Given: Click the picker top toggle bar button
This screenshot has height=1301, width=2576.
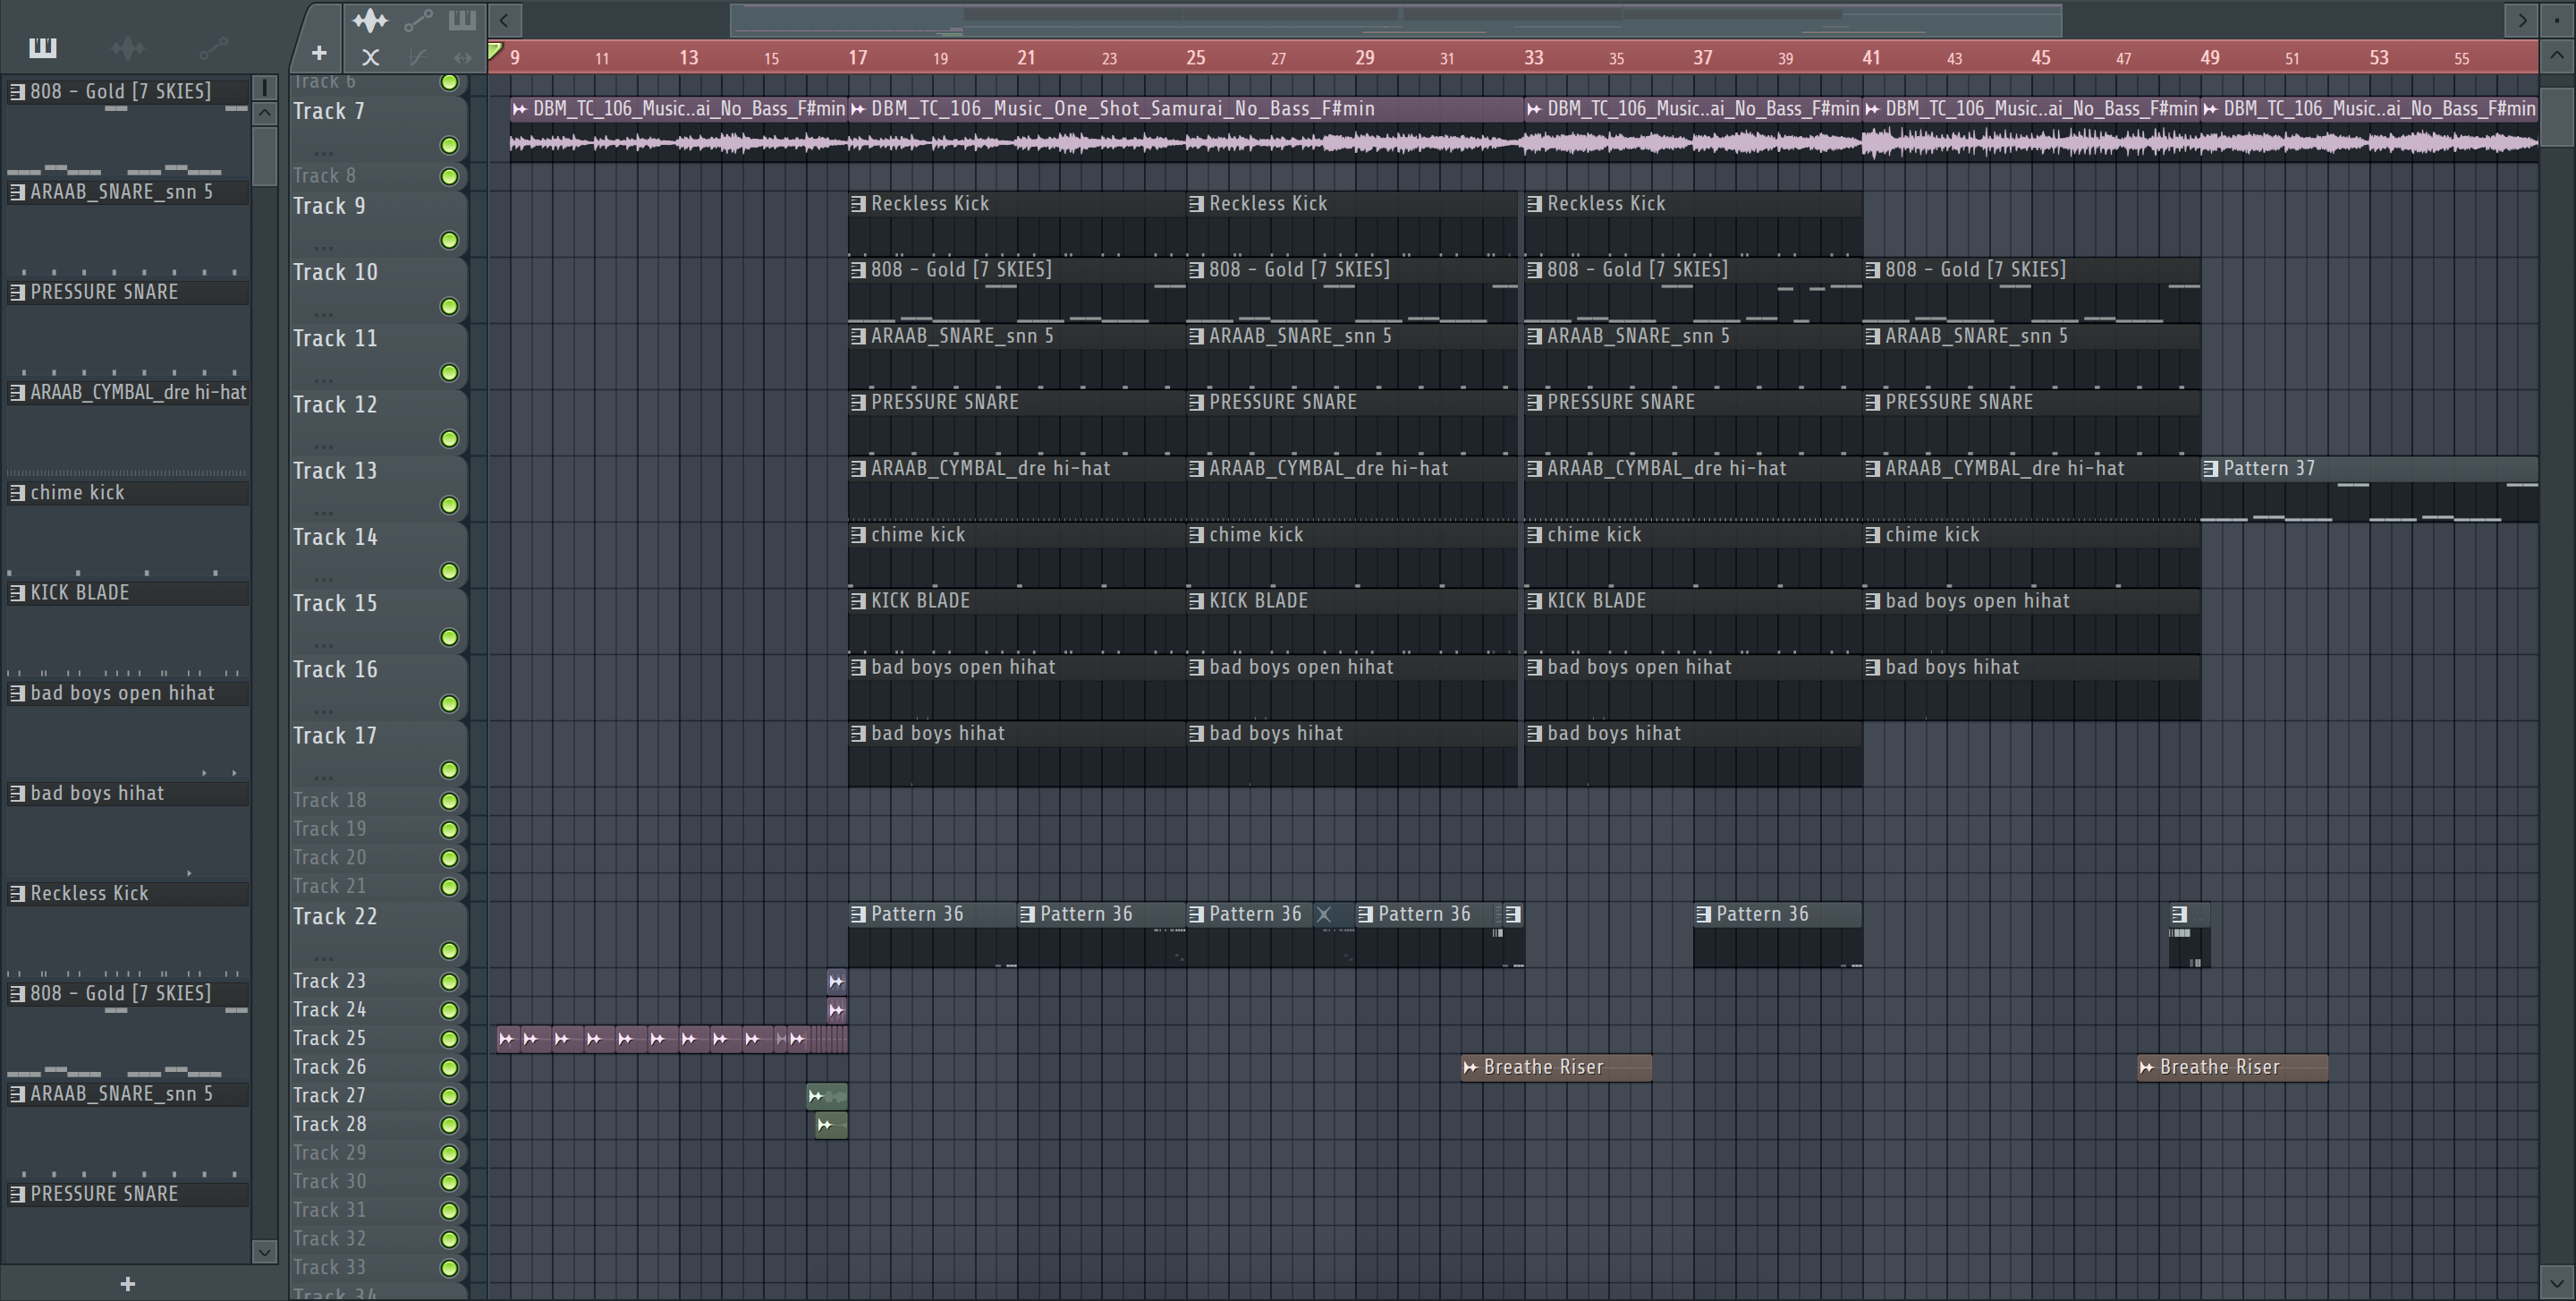Looking at the screenshot, I should (264, 88).
